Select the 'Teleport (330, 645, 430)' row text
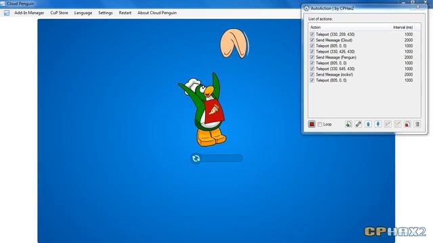Screen dimensions: 433x243 [335, 69]
